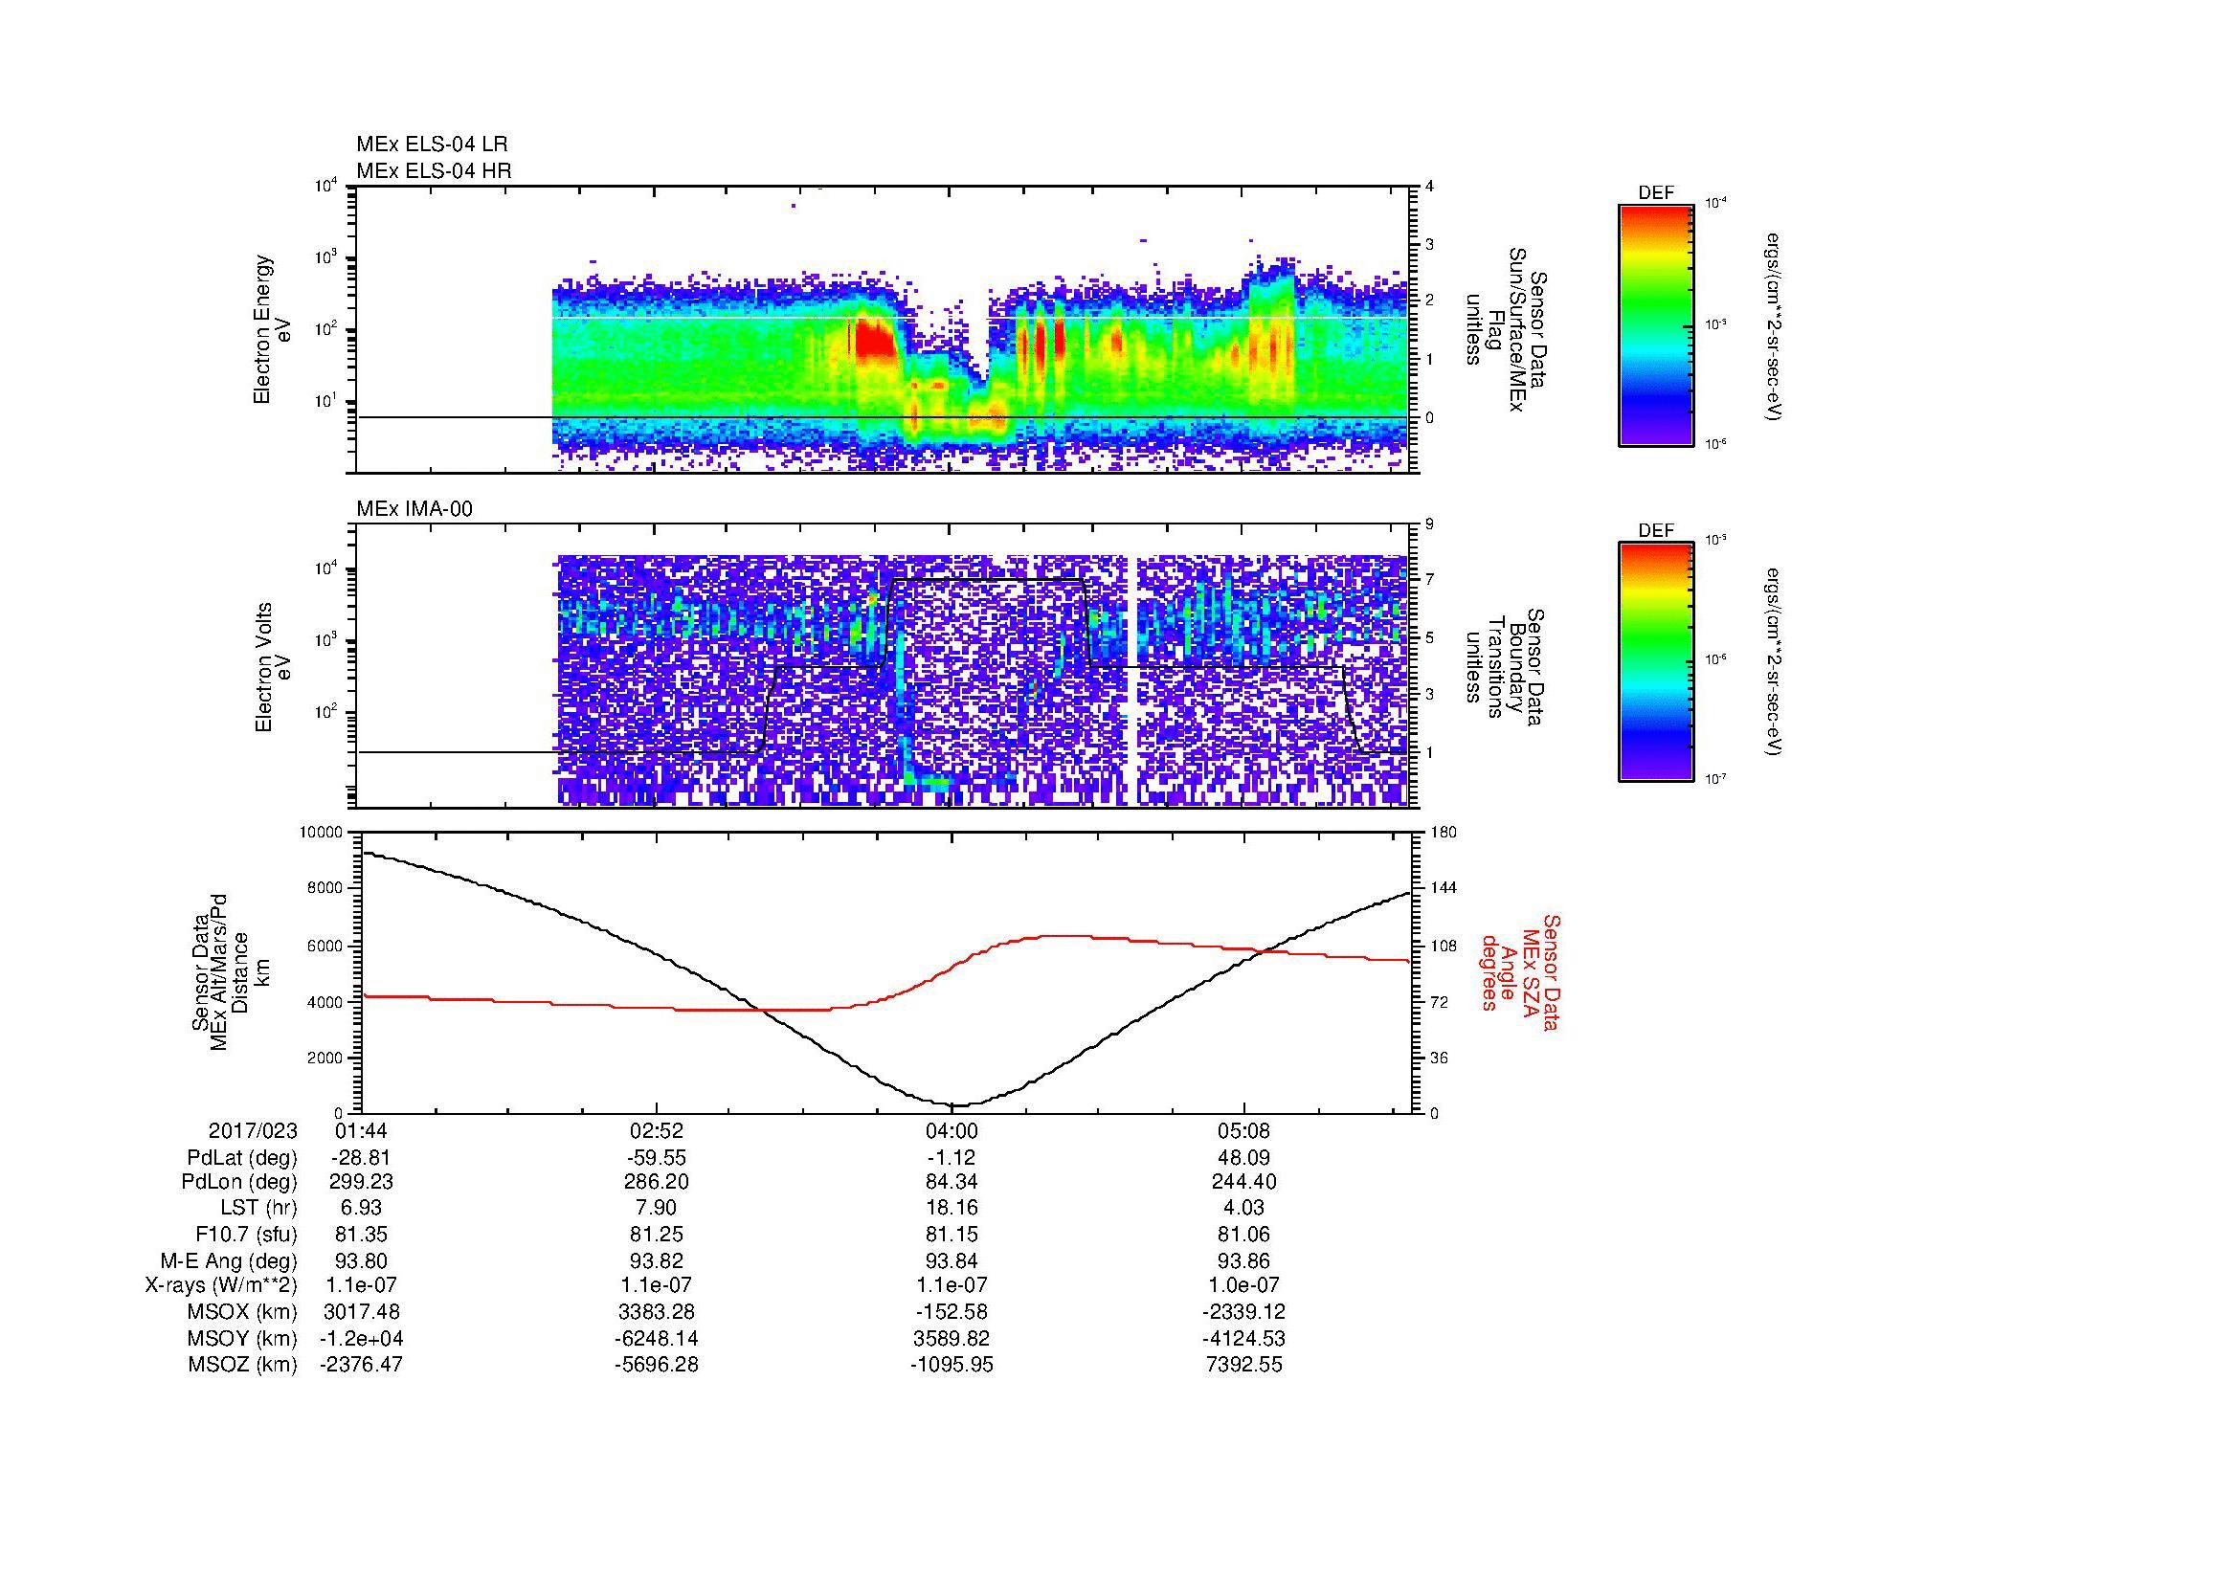Click the M-E Ang value '93.82'

(657, 1260)
